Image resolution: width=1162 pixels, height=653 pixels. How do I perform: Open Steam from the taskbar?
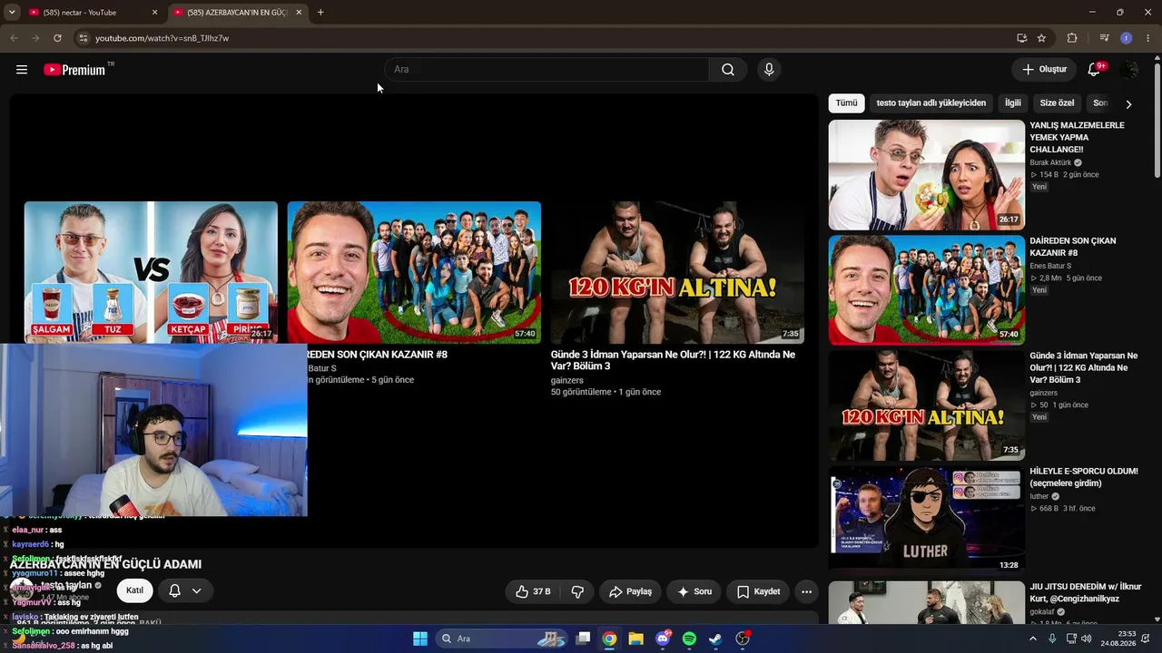[x=715, y=638]
